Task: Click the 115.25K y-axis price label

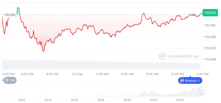Action: pyautogui.click(x=209, y=48)
